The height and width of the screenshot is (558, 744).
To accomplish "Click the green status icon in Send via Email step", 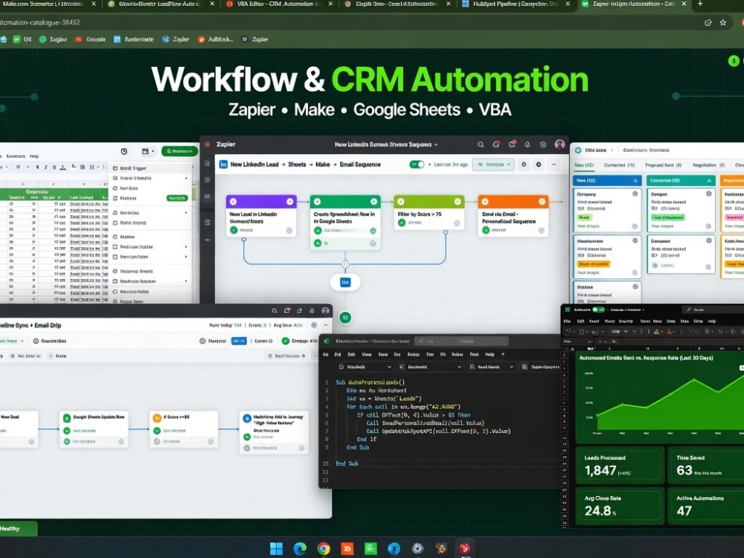I will pos(485,230).
